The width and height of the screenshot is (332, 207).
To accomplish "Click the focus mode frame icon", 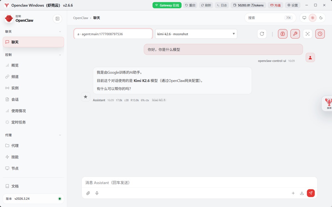I will (307, 34).
